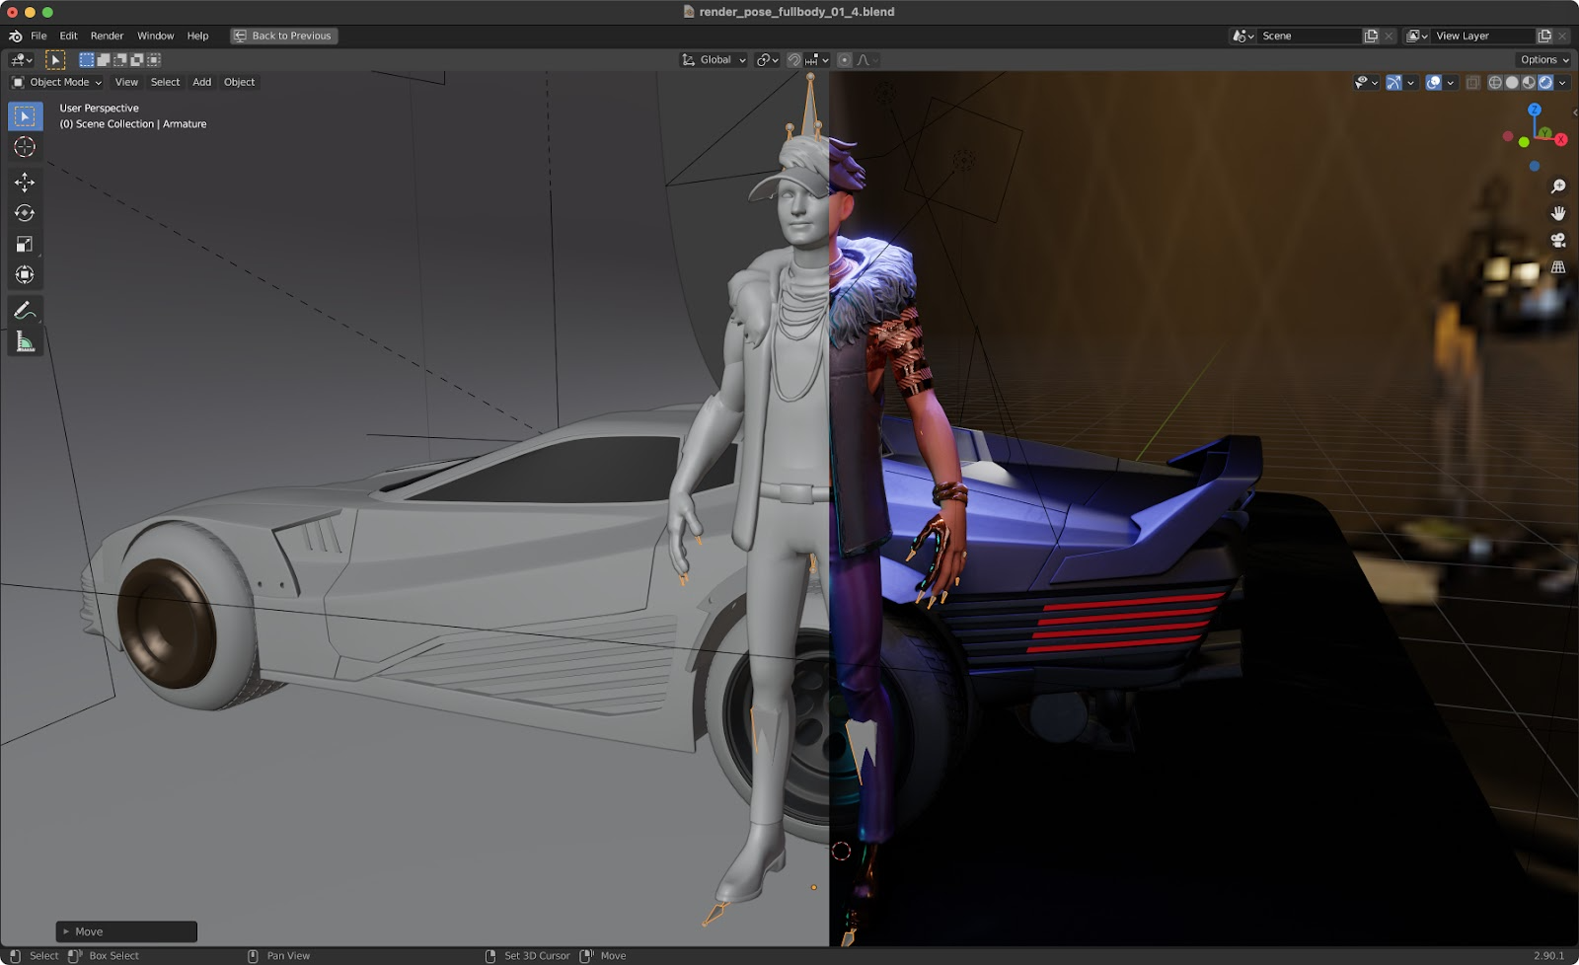
Task: Click the "2.90.1" version text in status bar
Action: pos(1548,956)
